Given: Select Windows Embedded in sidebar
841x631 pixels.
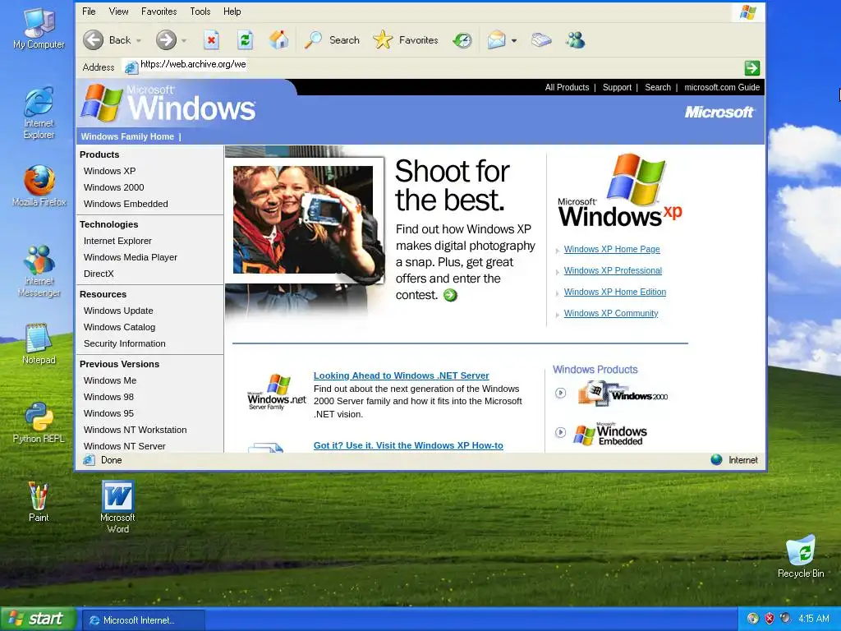Looking at the screenshot, I should pos(126,204).
